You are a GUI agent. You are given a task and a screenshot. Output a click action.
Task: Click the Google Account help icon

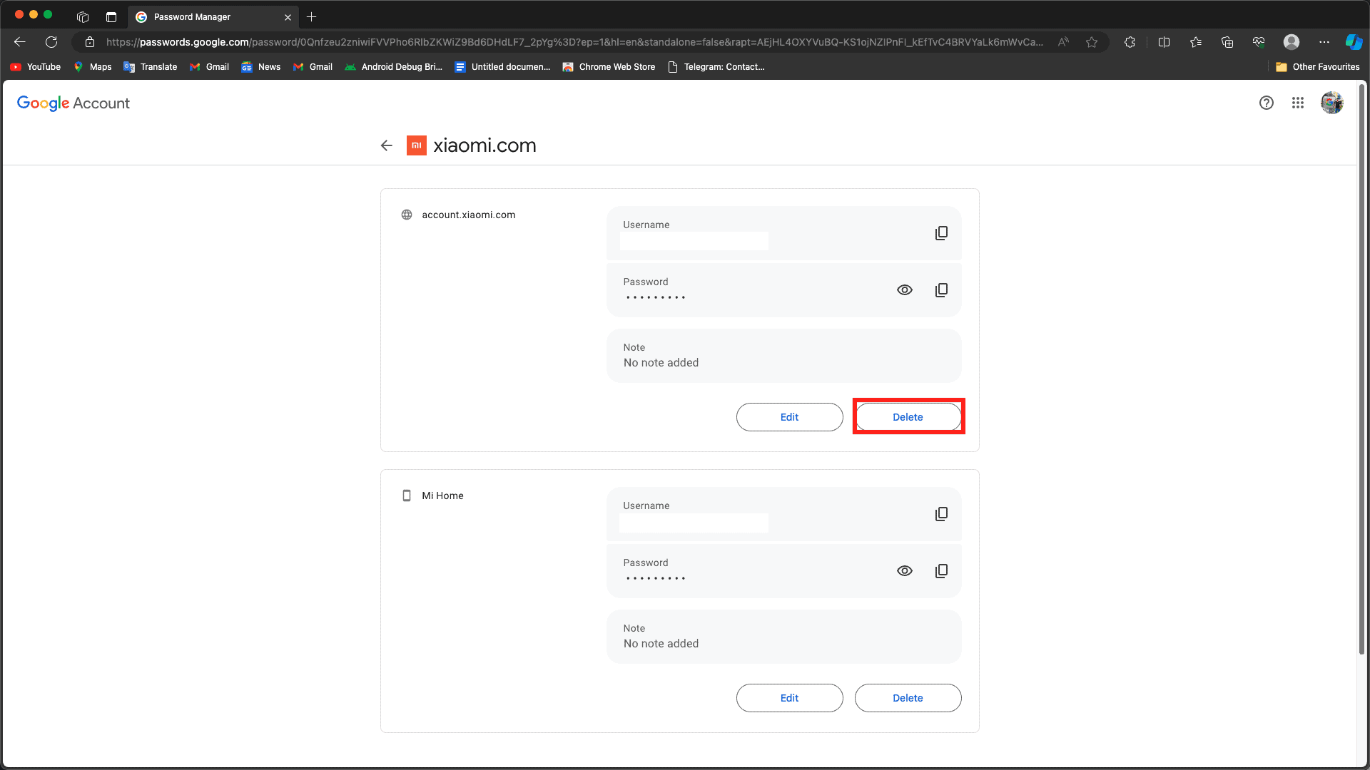click(1267, 103)
